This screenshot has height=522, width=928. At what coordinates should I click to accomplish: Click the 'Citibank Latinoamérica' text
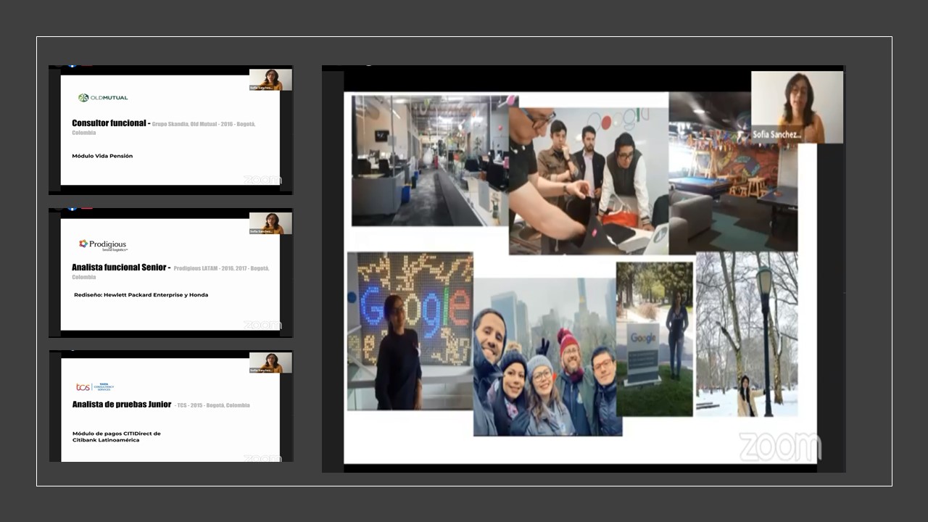(x=106, y=440)
